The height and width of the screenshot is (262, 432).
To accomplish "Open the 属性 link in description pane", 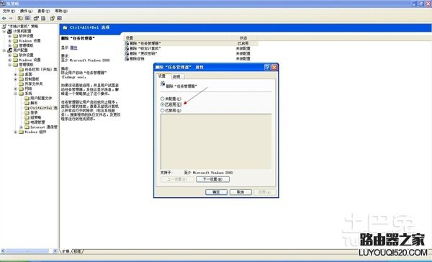I will click(73, 48).
